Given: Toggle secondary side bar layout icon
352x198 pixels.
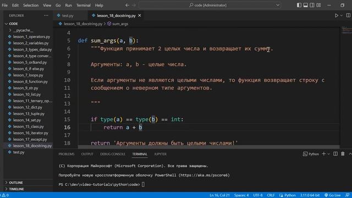Looking at the screenshot, I should [312, 5].
